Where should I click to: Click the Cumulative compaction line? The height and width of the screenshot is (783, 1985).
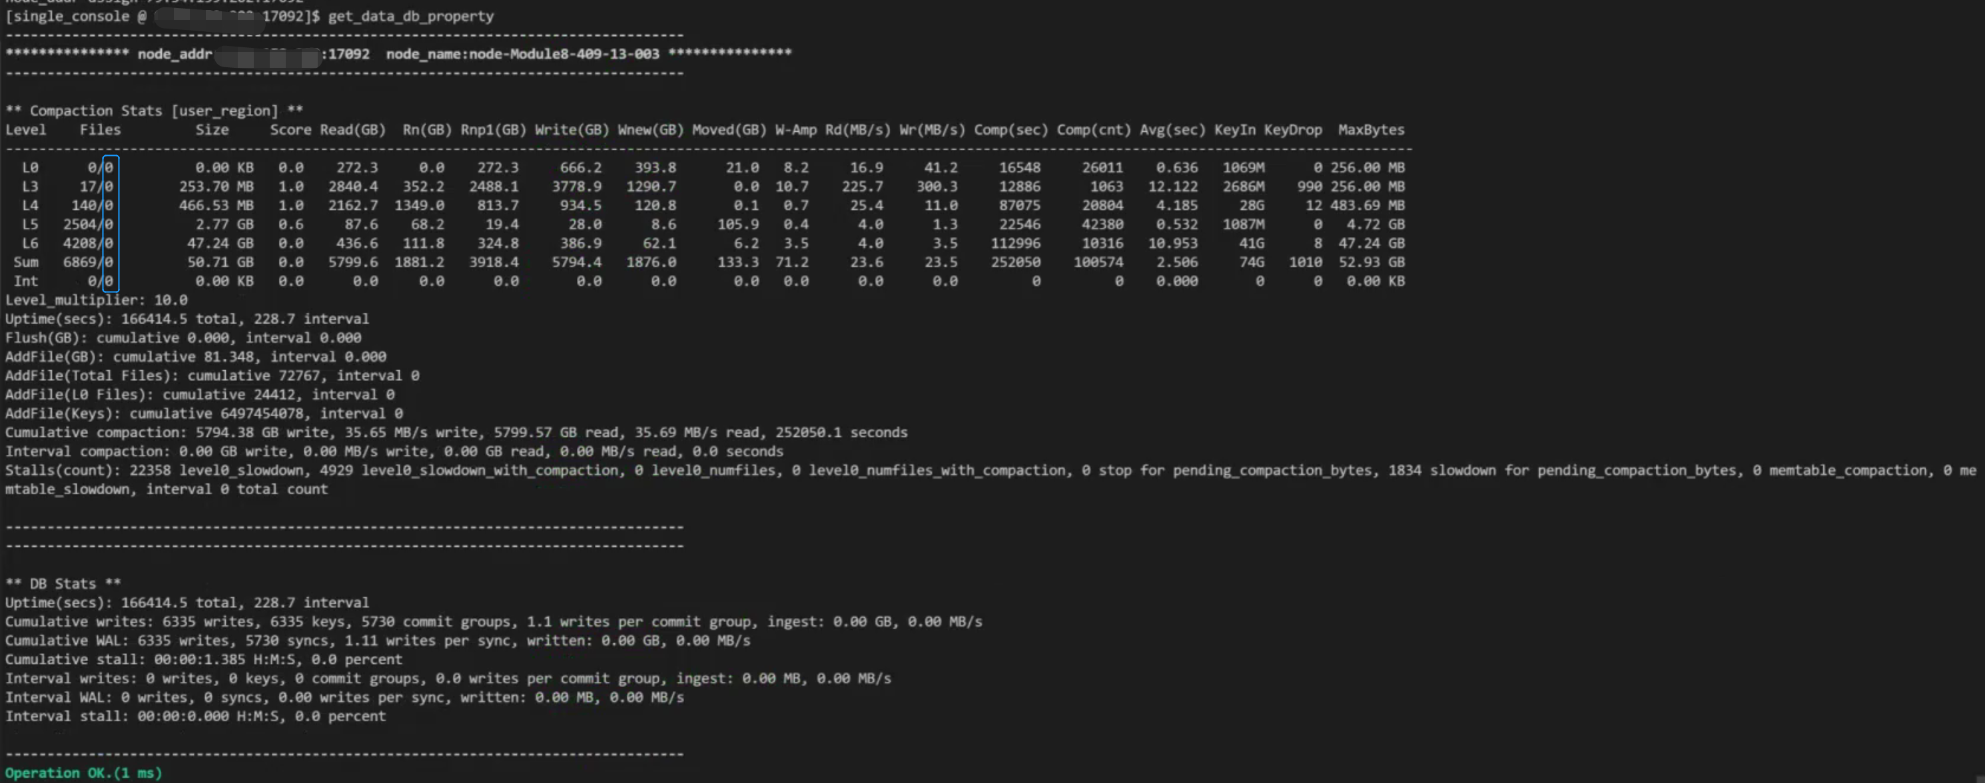[x=456, y=433]
